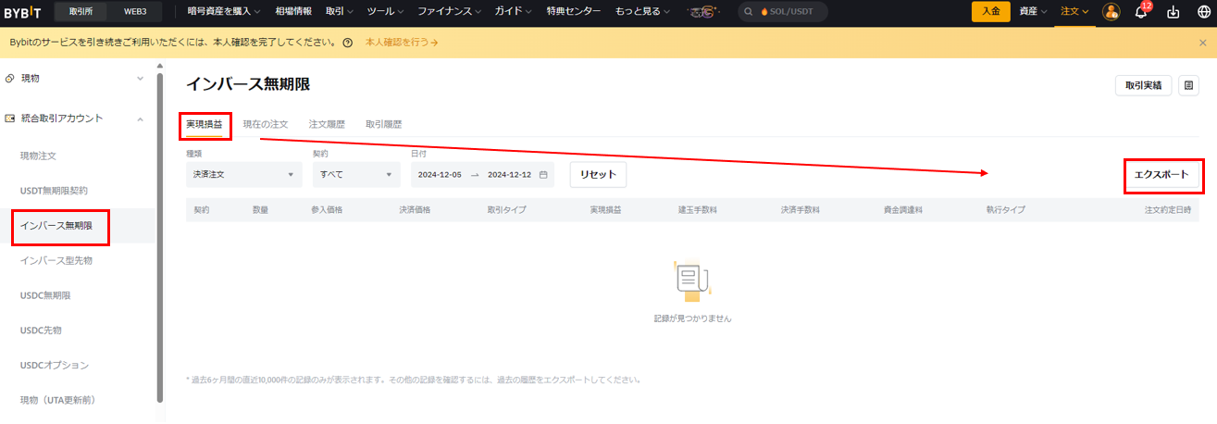1217x424 pixels.
Task: Close the yellow verification banner
Action: [x=1202, y=43]
